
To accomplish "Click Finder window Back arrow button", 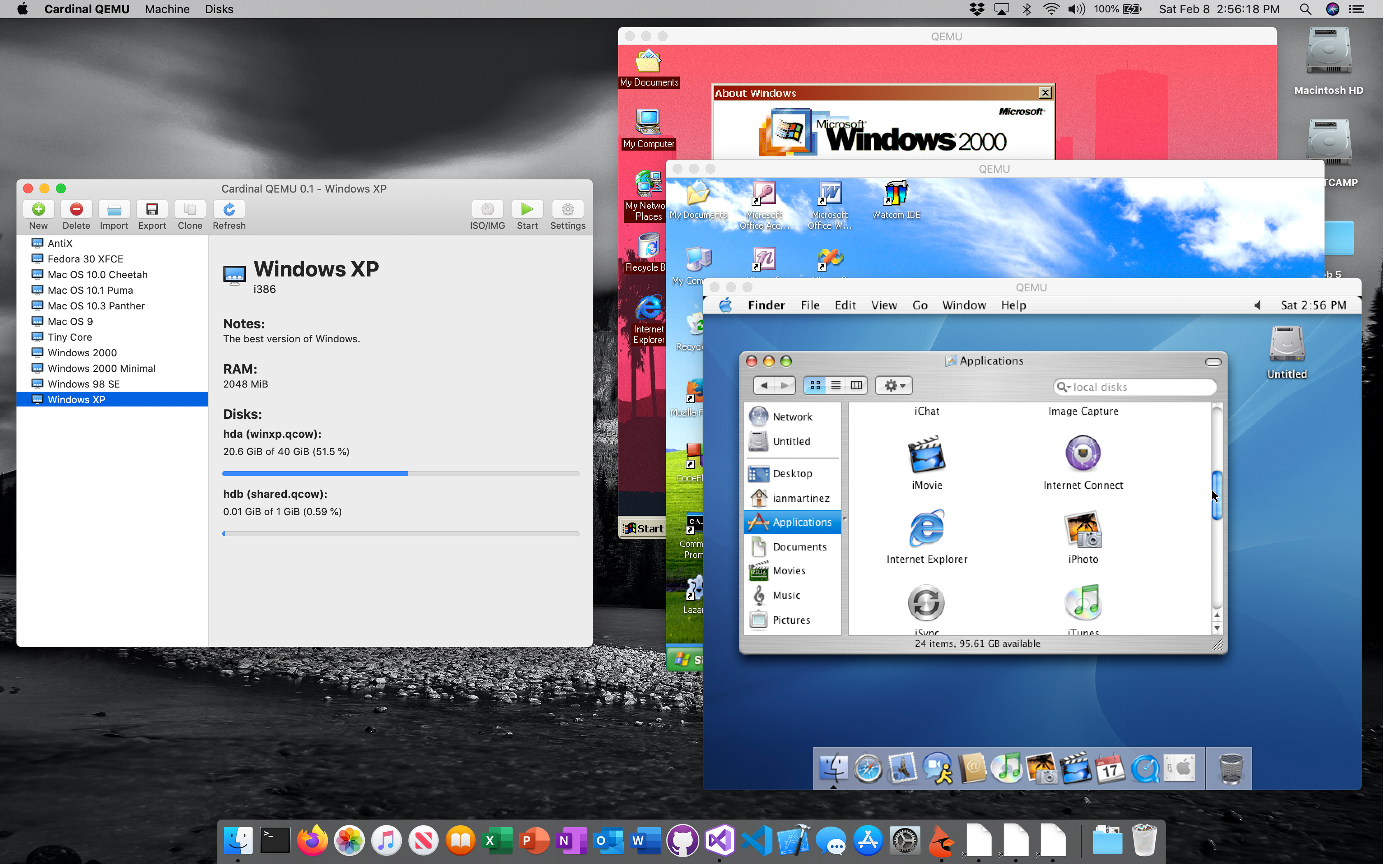I will tap(764, 386).
